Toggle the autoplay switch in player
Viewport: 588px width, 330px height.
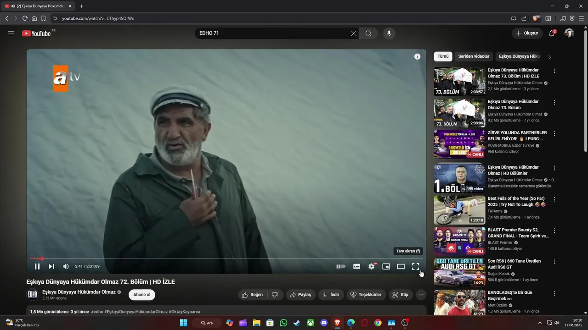(340, 266)
